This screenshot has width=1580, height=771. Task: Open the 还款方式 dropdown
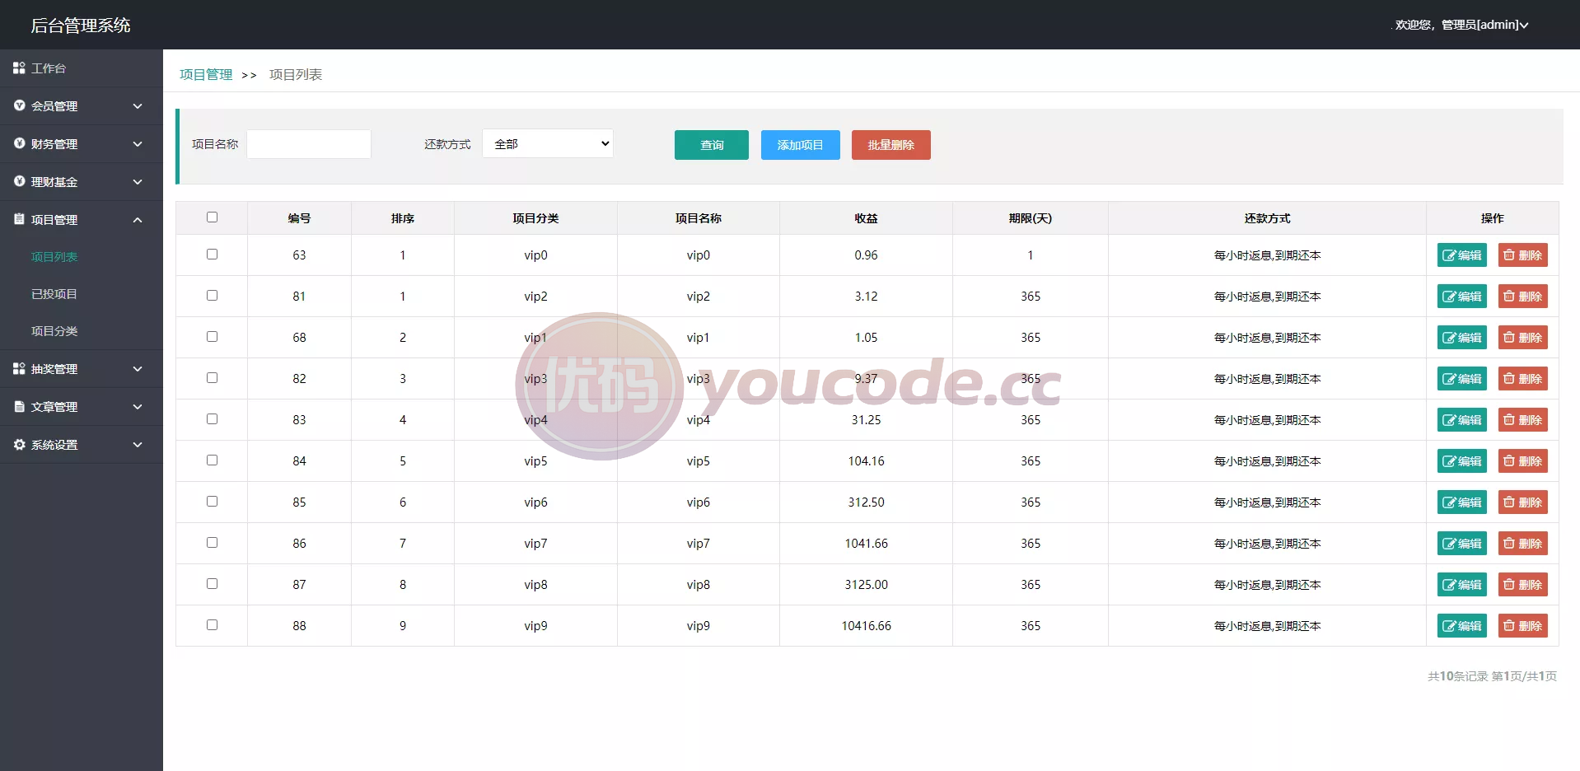[x=548, y=143]
